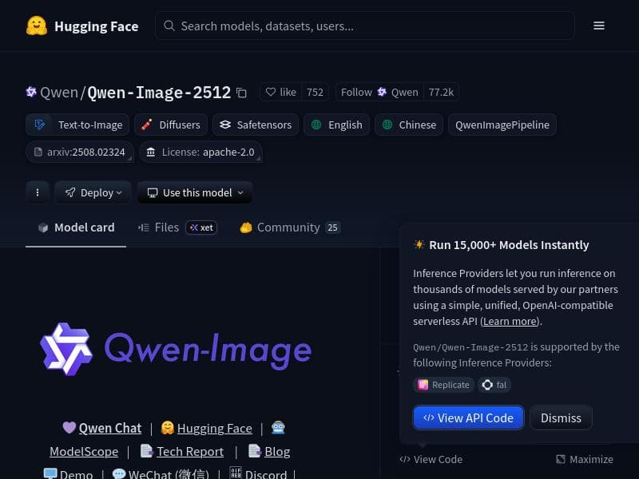This screenshot has height=479, width=639.
Task: Follow the Qwen organization
Action: [356, 92]
